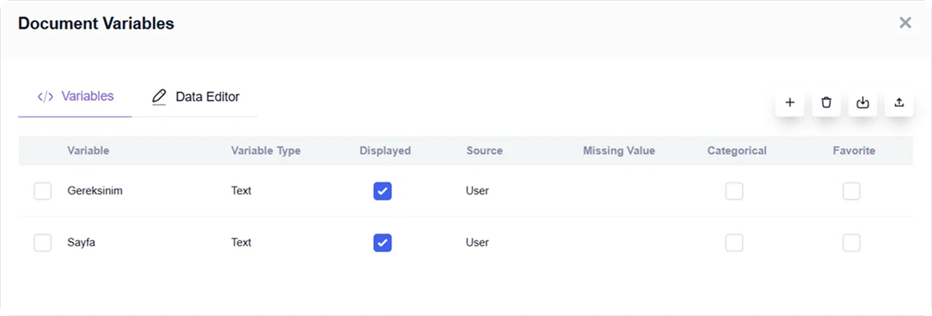
Task: Uncheck Displayed for the Sayfa variable
Action: pos(383,242)
